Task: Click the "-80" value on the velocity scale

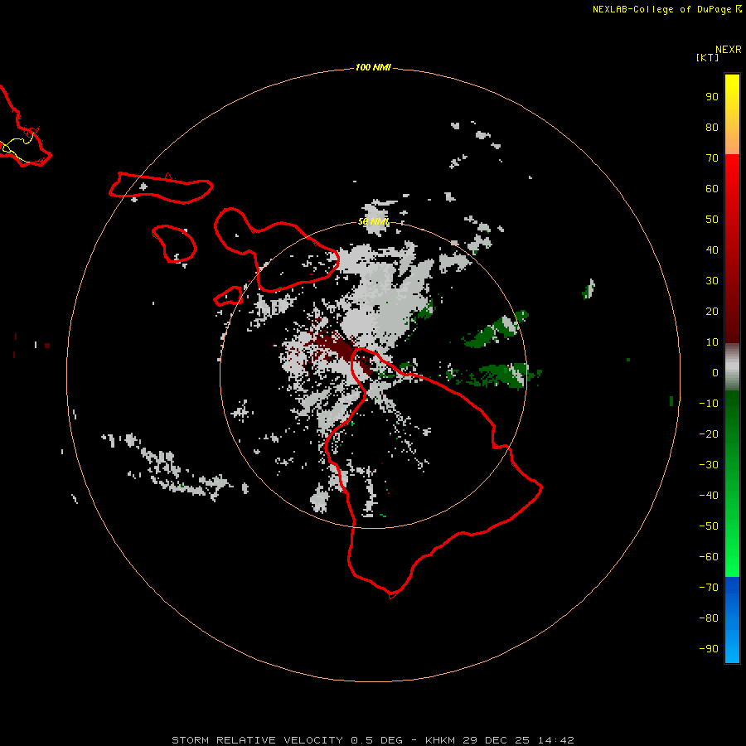Action: pos(709,618)
